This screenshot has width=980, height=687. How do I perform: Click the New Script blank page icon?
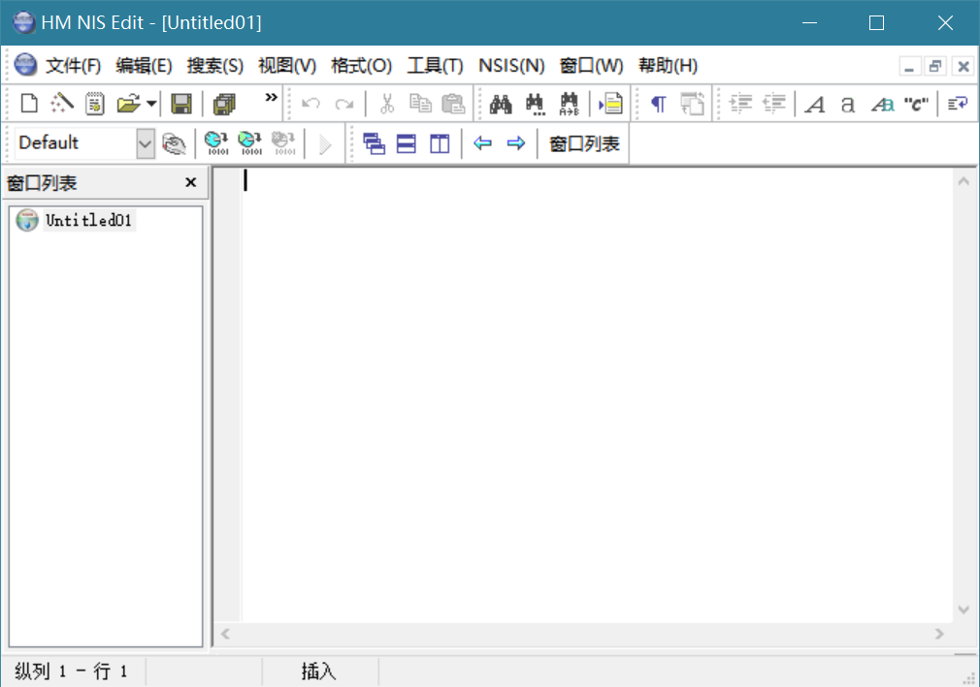point(30,104)
